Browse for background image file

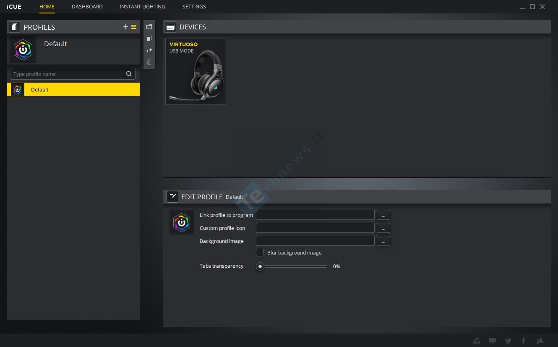pyautogui.click(x=383, y=241)
